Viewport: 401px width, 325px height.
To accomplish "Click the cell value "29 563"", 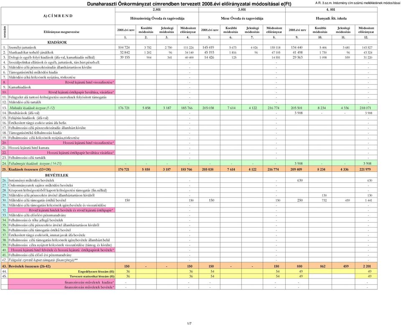I will (298, 57).
